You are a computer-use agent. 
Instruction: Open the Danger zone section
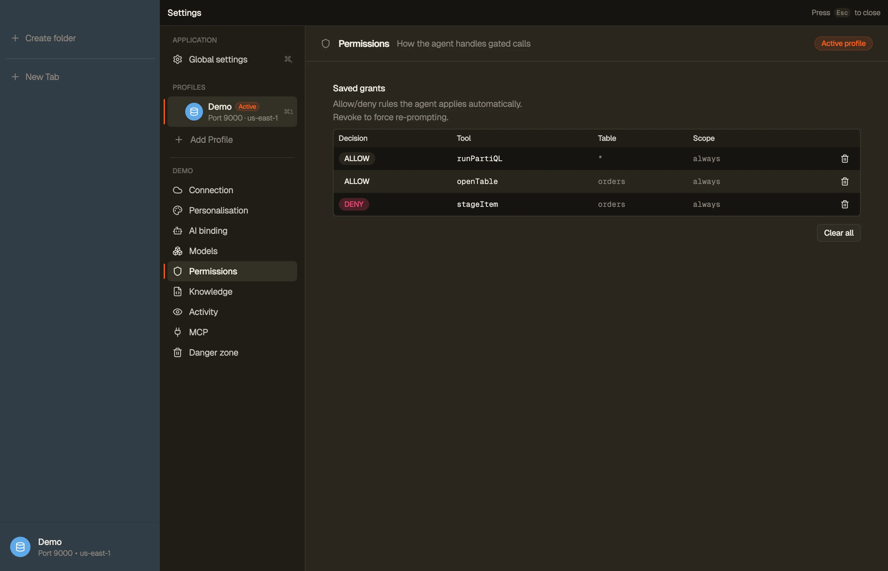click(232, 353)
